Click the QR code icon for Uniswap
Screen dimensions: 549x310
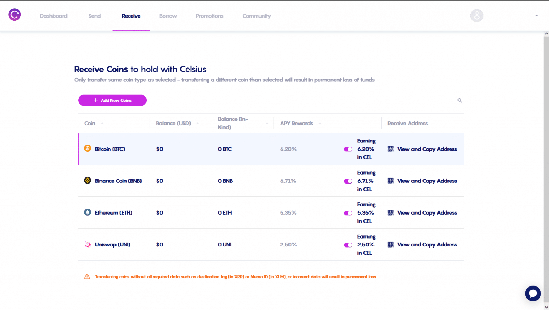point(390,245)
